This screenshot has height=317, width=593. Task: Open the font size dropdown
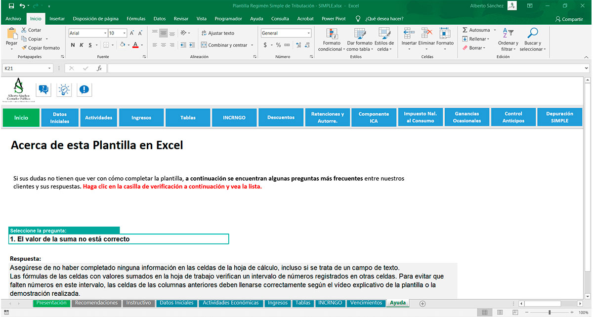tap(124, 33)
